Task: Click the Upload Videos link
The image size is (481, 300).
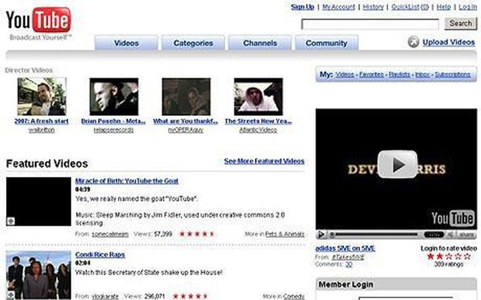Action: click(449, 42)
